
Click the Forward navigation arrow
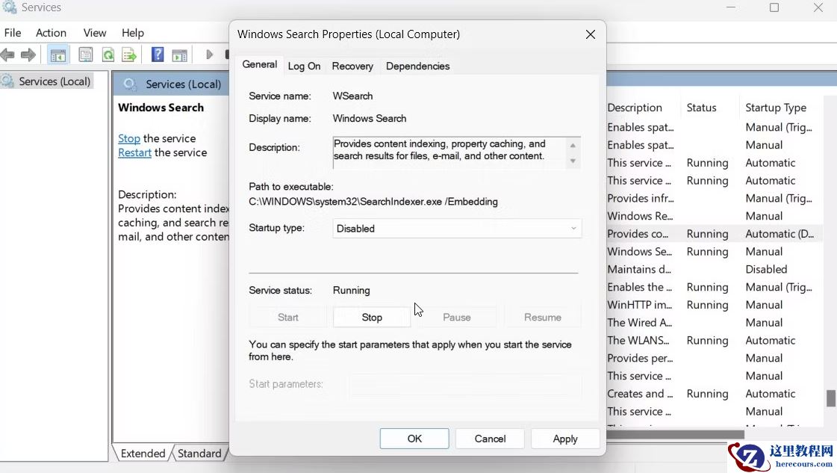pyautogui.click(x=28, y=54)
